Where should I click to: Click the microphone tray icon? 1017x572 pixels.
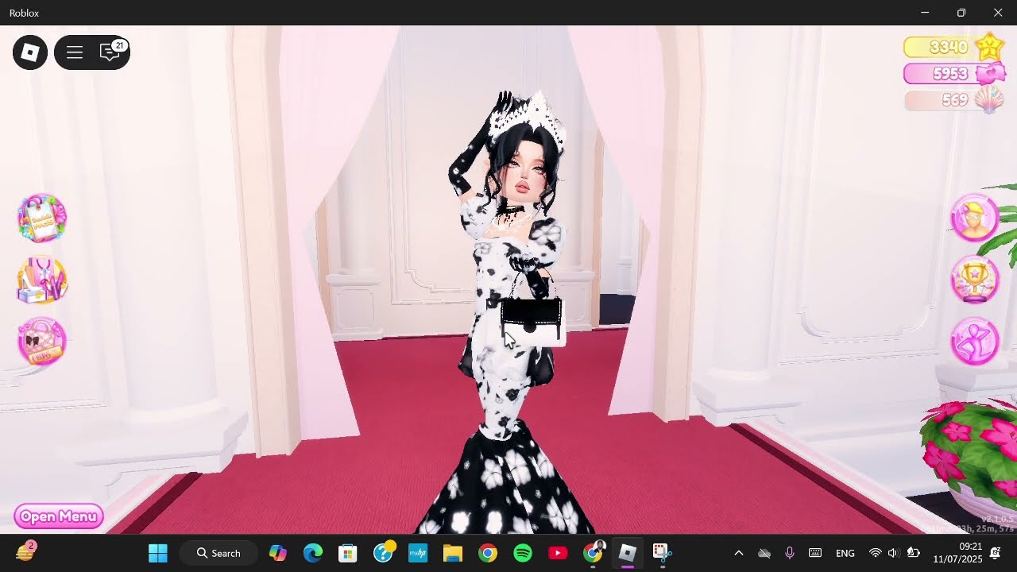[790, 553]
